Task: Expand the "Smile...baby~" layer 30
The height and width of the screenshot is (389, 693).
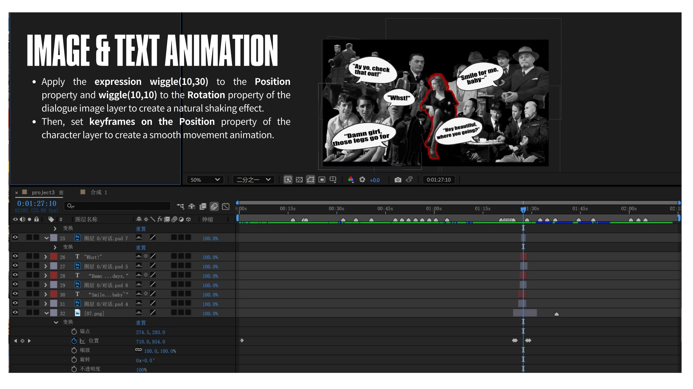Action: point(46,294)
